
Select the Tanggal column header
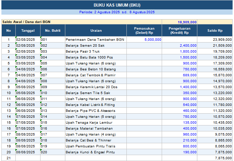click(28, 31)
